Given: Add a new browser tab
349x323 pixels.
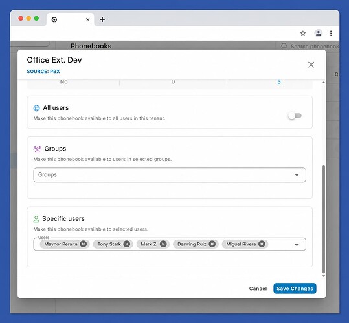Looking at the screenshot, I should pos(102,20).
